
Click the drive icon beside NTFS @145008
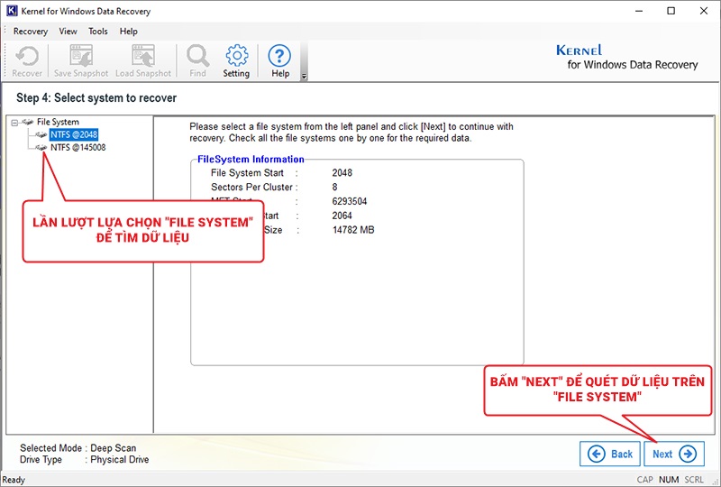coord(41,147)
